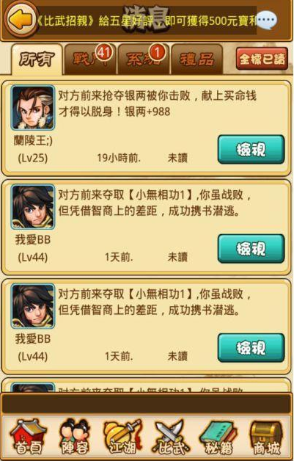Switch to the battle tab with 41 badge
The height and width of the screenshot is (461, 294).
click(90, 59)
